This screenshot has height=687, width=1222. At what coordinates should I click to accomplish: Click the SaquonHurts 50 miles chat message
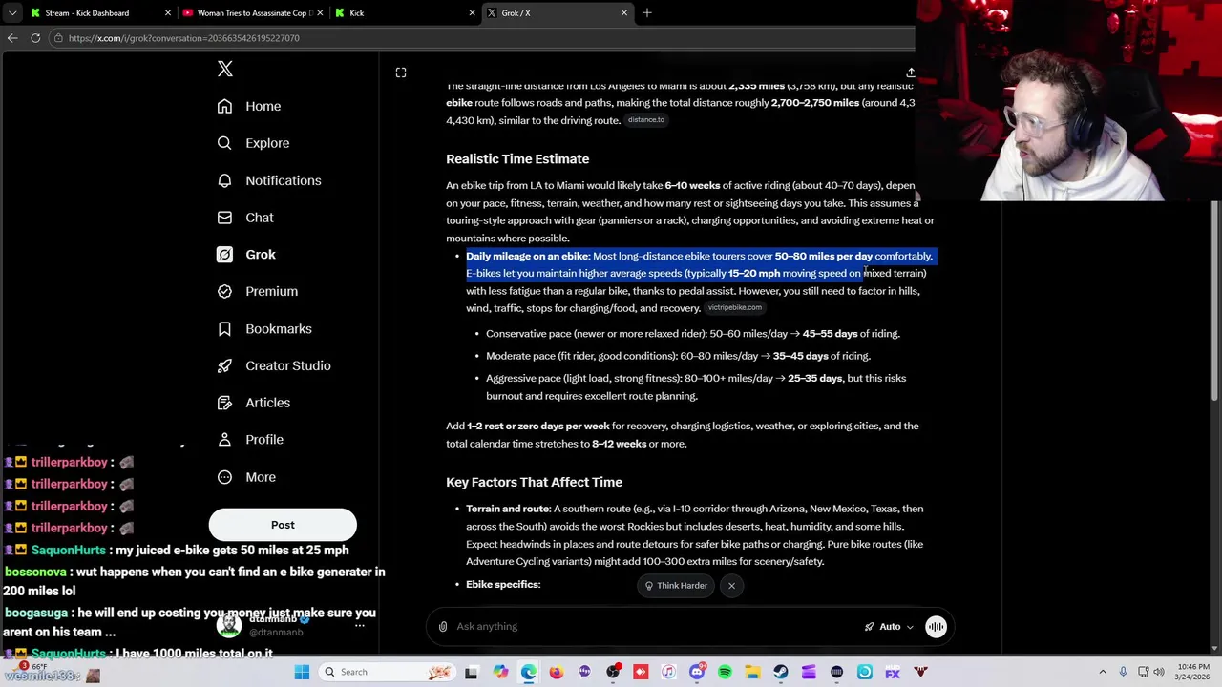click(x=177, y=551)
